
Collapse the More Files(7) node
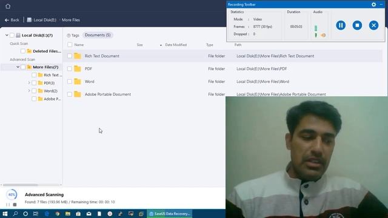[18, 67]
